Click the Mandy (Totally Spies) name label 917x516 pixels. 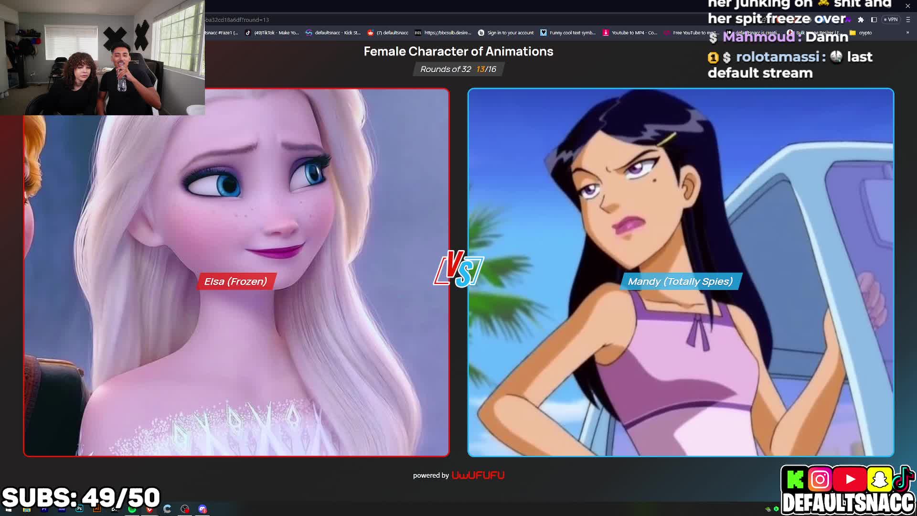click(x=680, y=281)
